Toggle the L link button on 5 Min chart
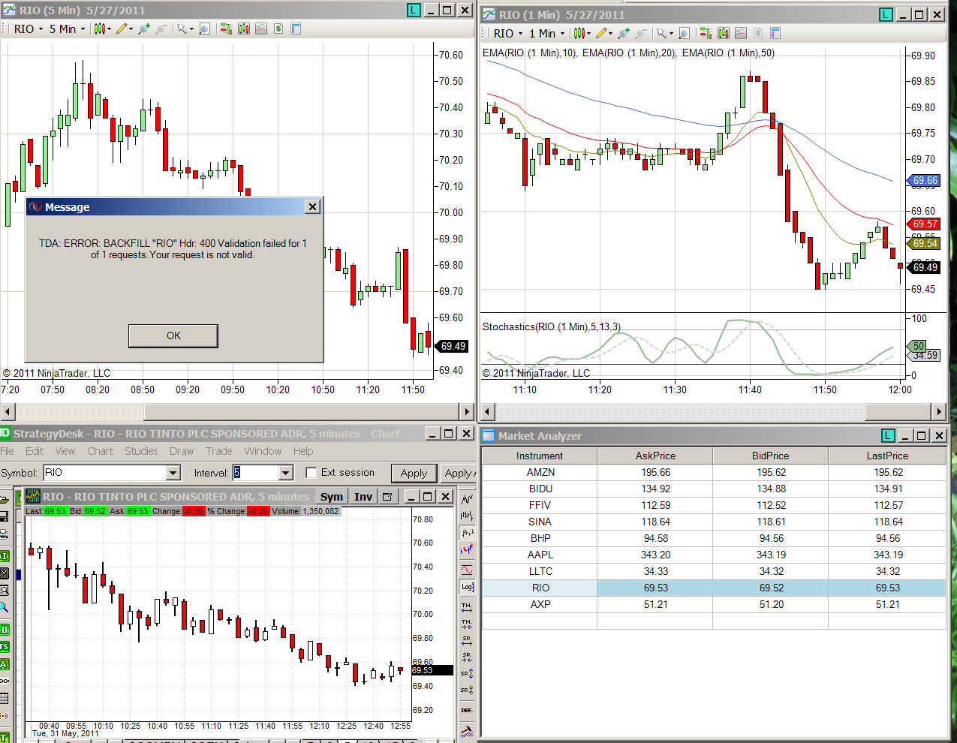 click(x=414, y=10)
